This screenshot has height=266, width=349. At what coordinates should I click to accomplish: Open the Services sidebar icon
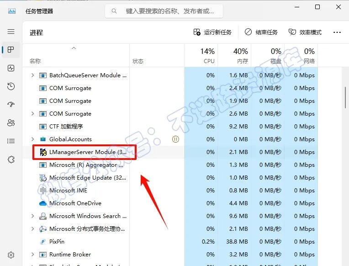pyautogui.click(x=11, y=160)
